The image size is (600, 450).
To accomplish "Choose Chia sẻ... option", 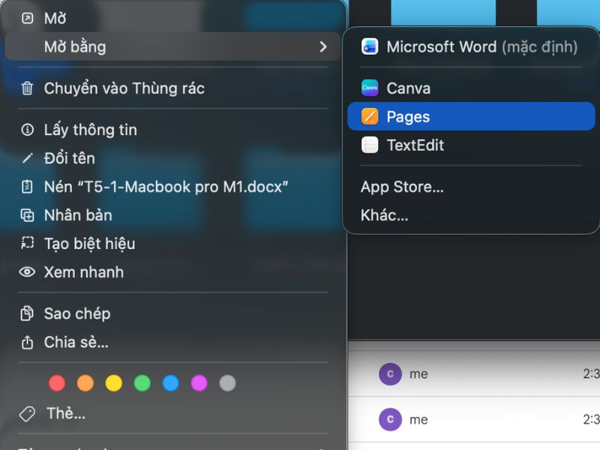I will coord(172,342).
